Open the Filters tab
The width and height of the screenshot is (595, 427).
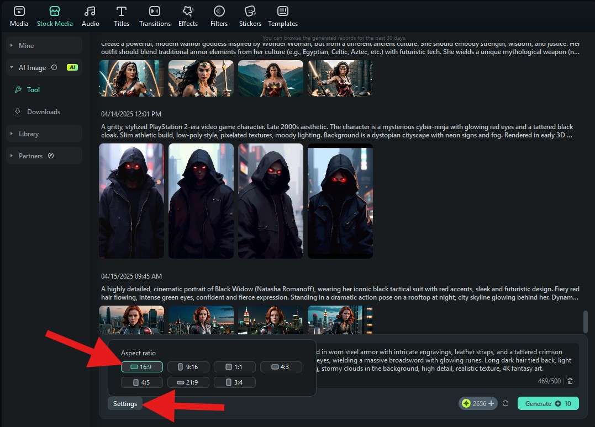click(219, 17)
